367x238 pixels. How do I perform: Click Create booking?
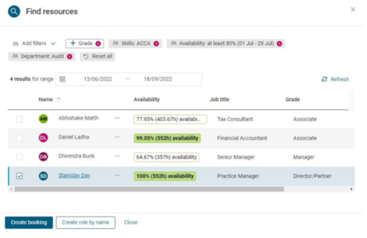point(28,222)
